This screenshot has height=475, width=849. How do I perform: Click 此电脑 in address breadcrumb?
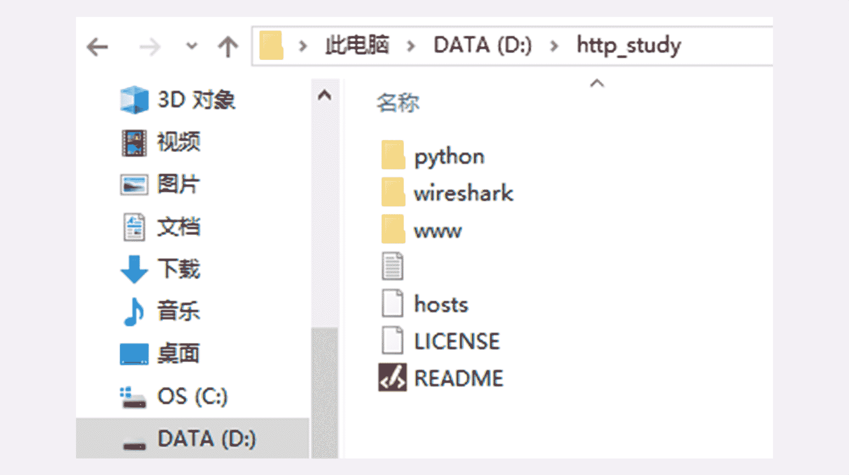pos(357,45)
